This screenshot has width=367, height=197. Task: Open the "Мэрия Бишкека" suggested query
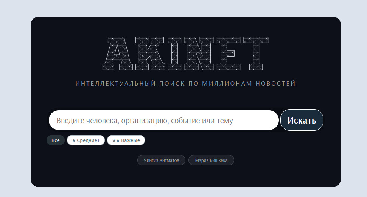coord(211,160)
